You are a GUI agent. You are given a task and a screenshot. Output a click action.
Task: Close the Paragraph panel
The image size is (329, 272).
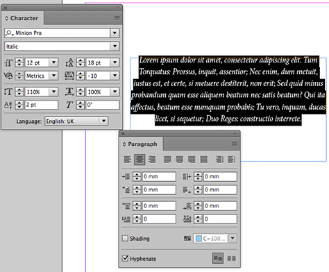tap(123, 134)
